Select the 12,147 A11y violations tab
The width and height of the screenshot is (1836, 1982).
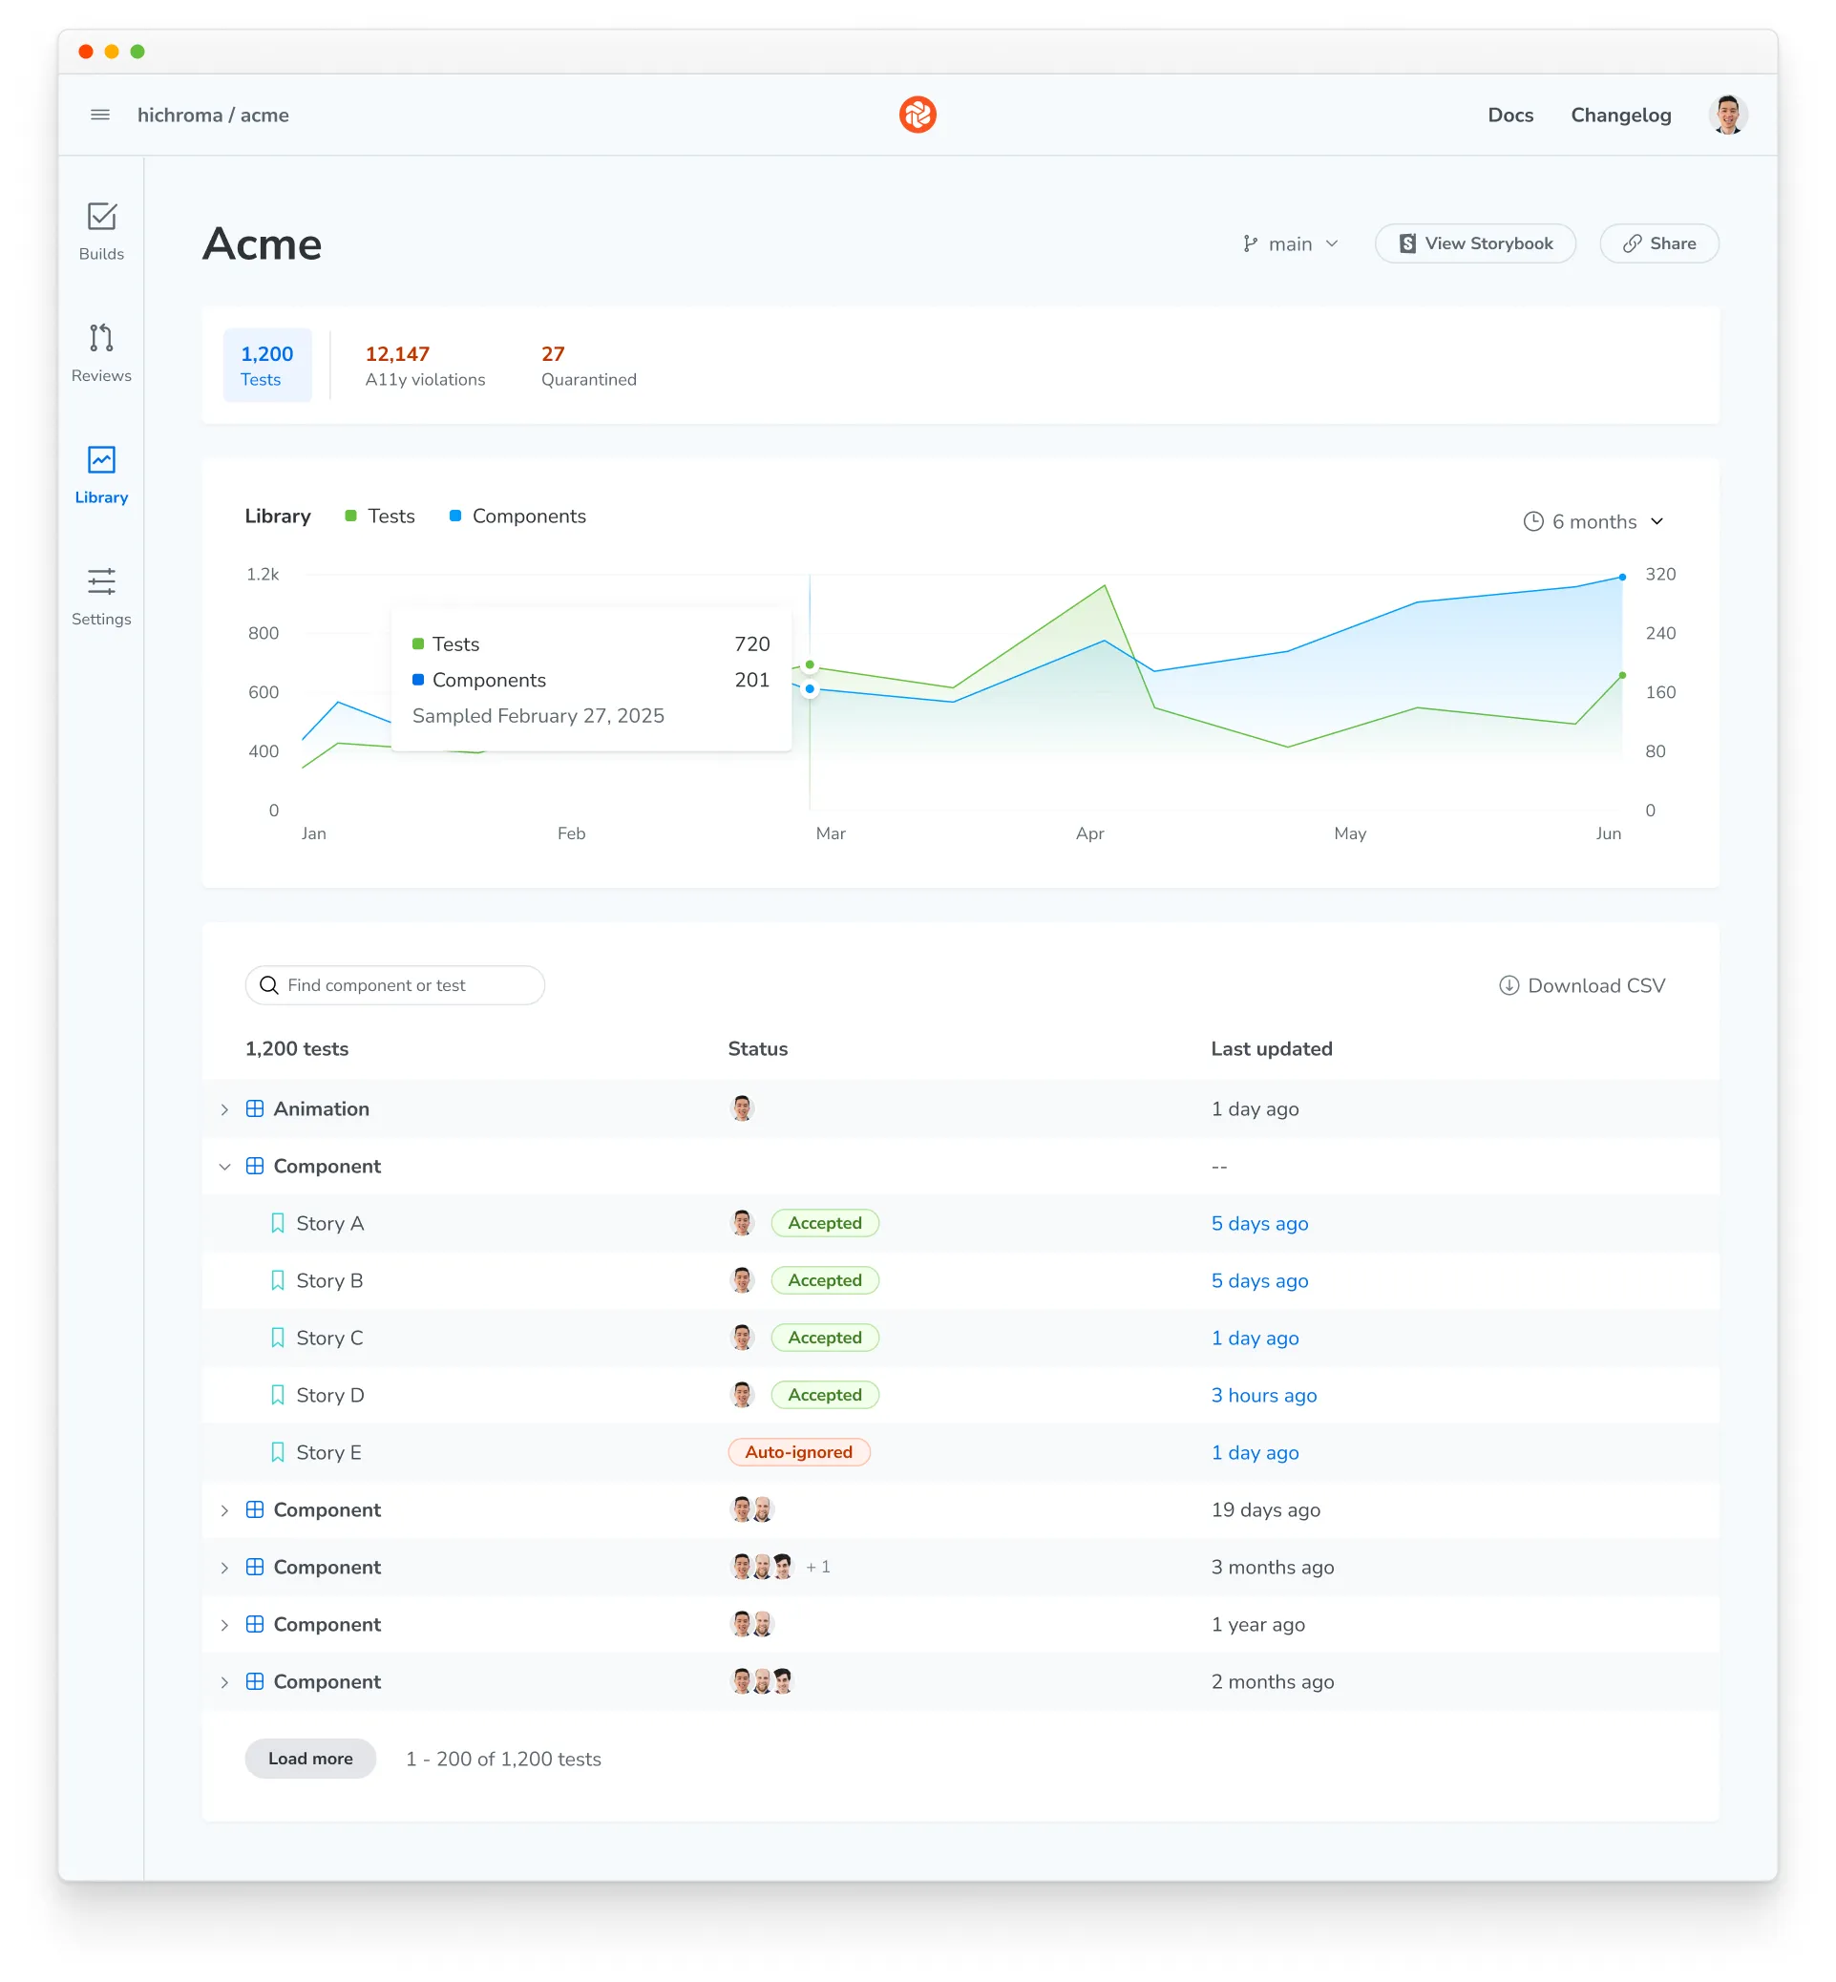coord(425,366)
